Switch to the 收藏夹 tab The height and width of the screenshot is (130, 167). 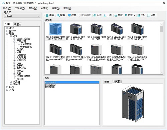[x=18, y=24]
